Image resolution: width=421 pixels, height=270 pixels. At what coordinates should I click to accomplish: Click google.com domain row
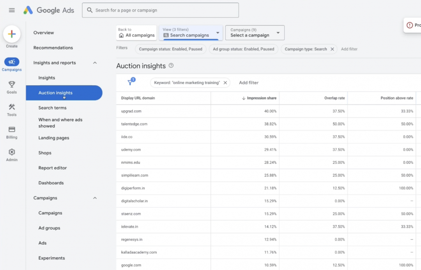131,265
